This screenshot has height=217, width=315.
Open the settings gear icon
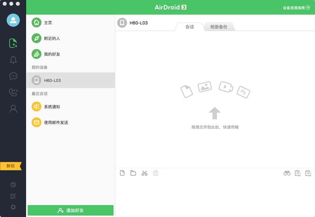point(13,207)
